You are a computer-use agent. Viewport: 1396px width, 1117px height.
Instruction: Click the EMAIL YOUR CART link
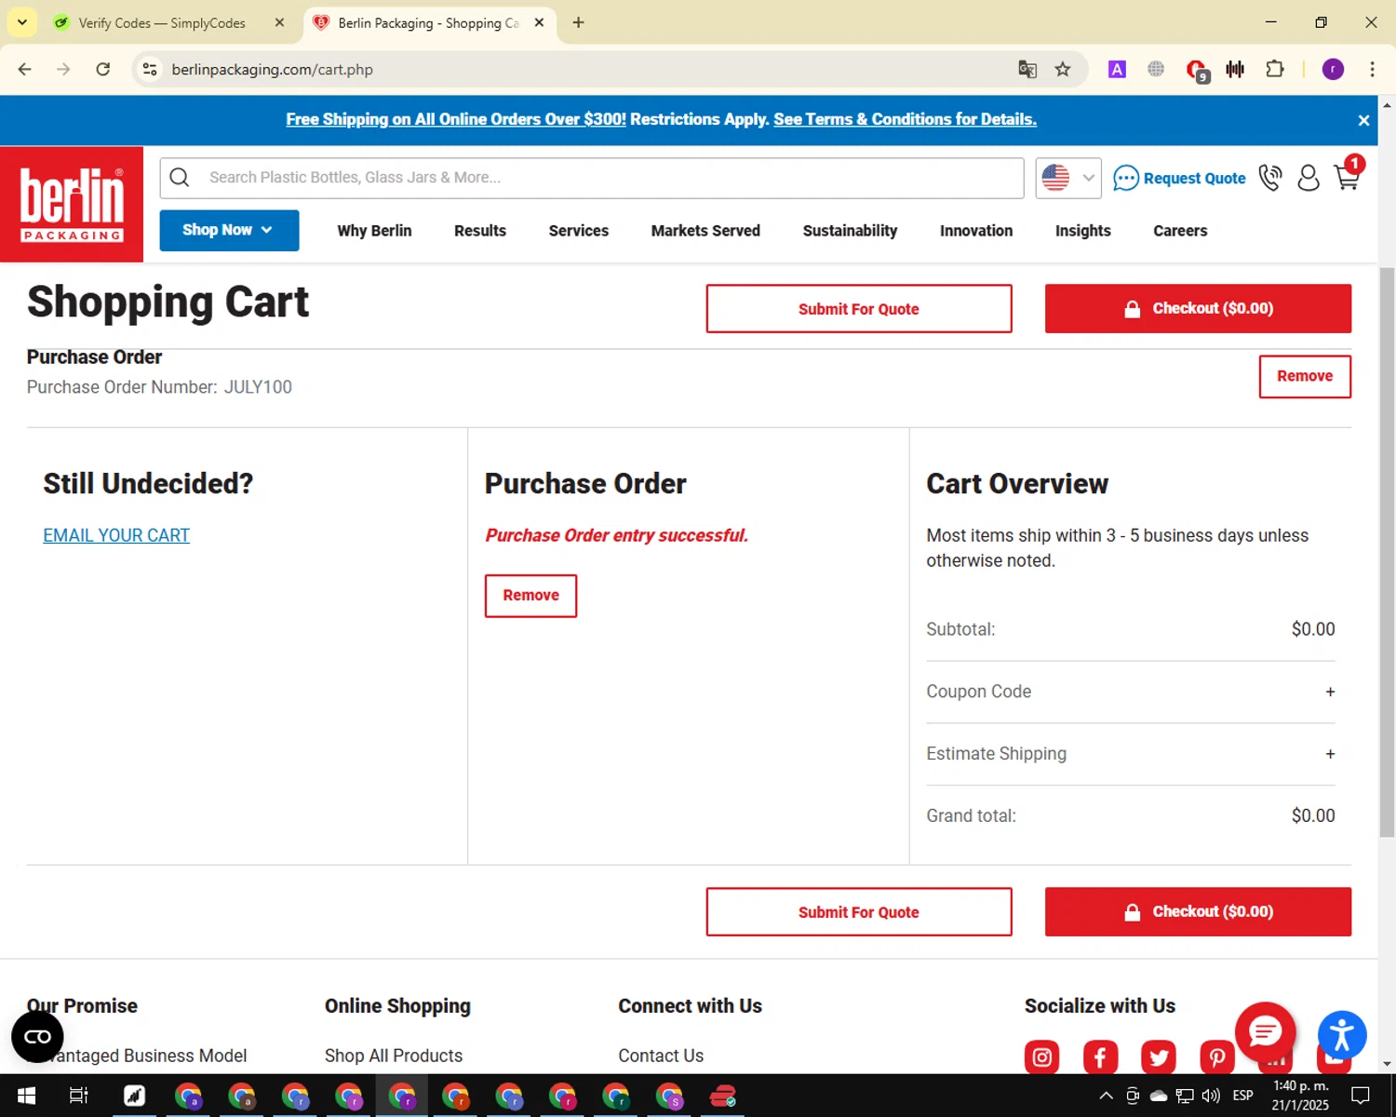click(x=116, y=535)
